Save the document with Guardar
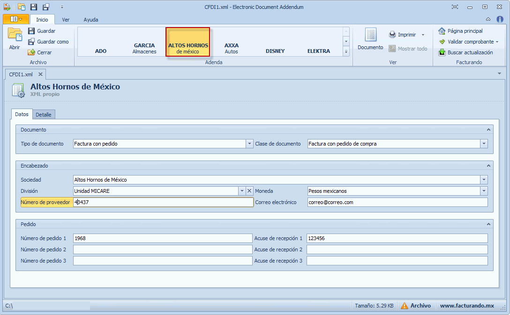Image resolution: width=510 pixels, height=315 pixels. pyautogui.click(x=42, y=31)
